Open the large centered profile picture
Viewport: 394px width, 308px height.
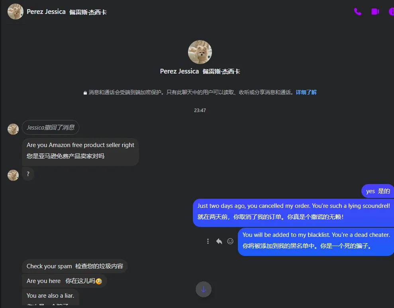tap(200, 52)
